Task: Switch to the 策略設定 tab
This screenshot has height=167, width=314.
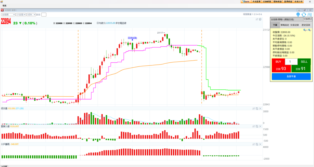Action: pyautogui.click(x=285, y=25)
